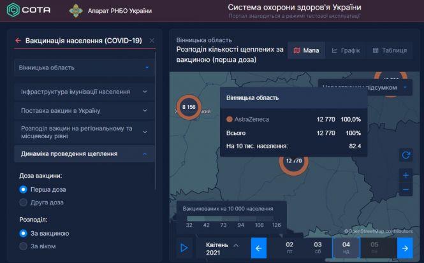Image resolution: width=424 pixels, height=263 pixels.
Task: Click the Всього row in tooltip
Action: pos(294,133)
